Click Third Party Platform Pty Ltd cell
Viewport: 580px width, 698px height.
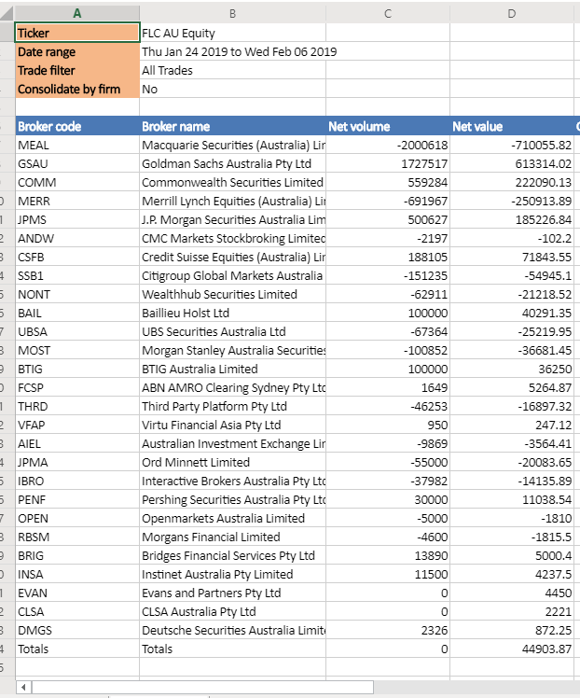(232, 407)
